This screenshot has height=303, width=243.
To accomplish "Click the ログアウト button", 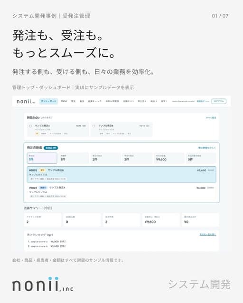I will pos(219,101).
